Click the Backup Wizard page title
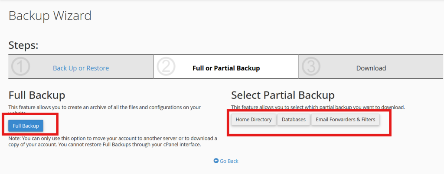The image size is (444, 174). point(50,16)
